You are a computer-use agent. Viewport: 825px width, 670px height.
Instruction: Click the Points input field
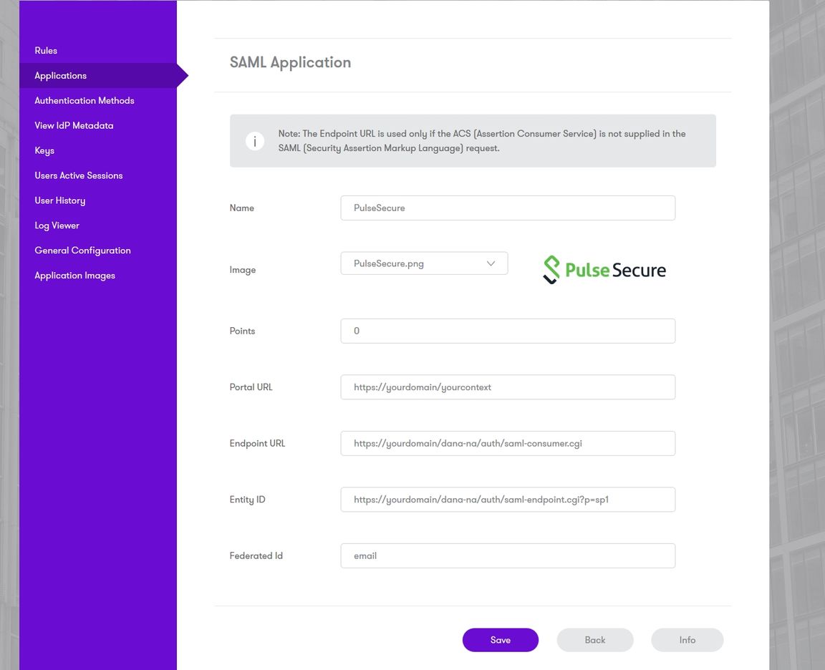[x=508, y=331]
